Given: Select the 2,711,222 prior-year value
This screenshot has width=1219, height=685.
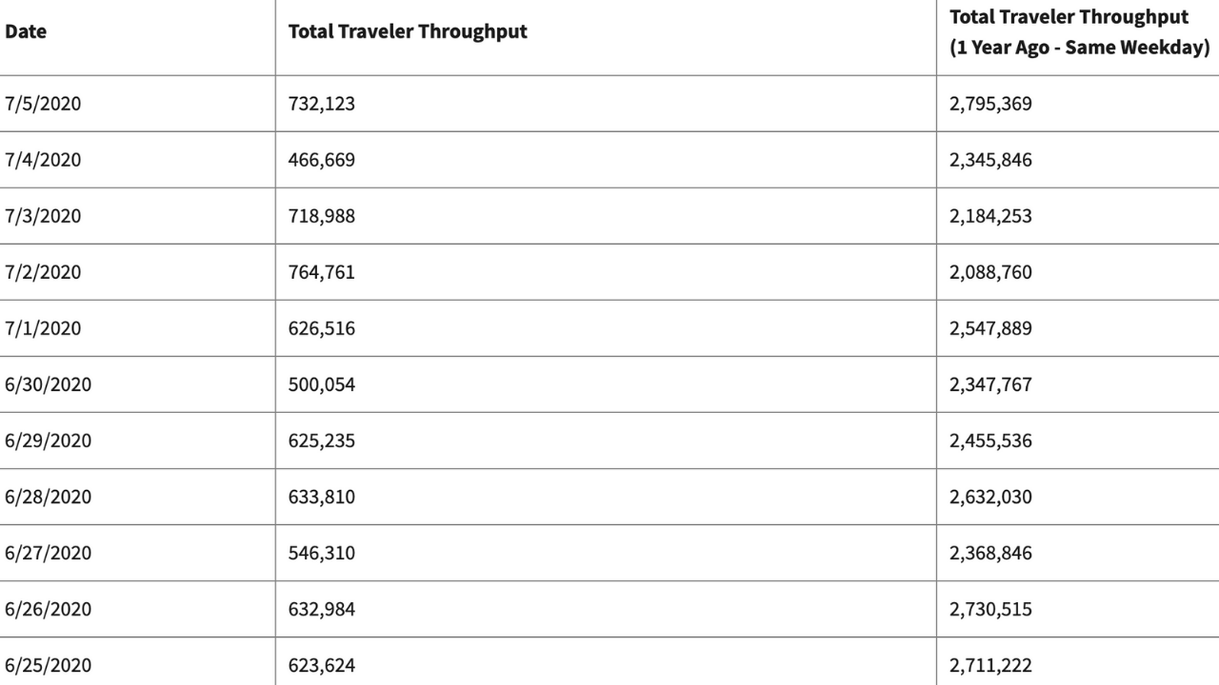Looking at the screenshot, I should (x=990, y=665).
